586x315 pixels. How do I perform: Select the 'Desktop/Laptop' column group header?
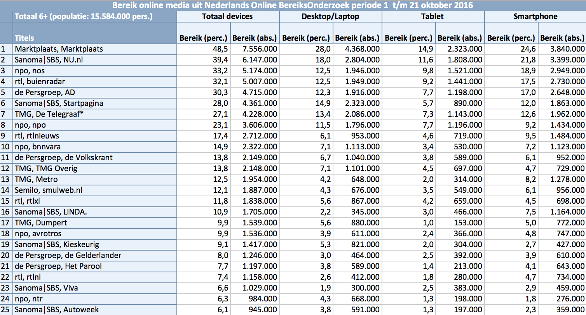click(x=330, y=16)
